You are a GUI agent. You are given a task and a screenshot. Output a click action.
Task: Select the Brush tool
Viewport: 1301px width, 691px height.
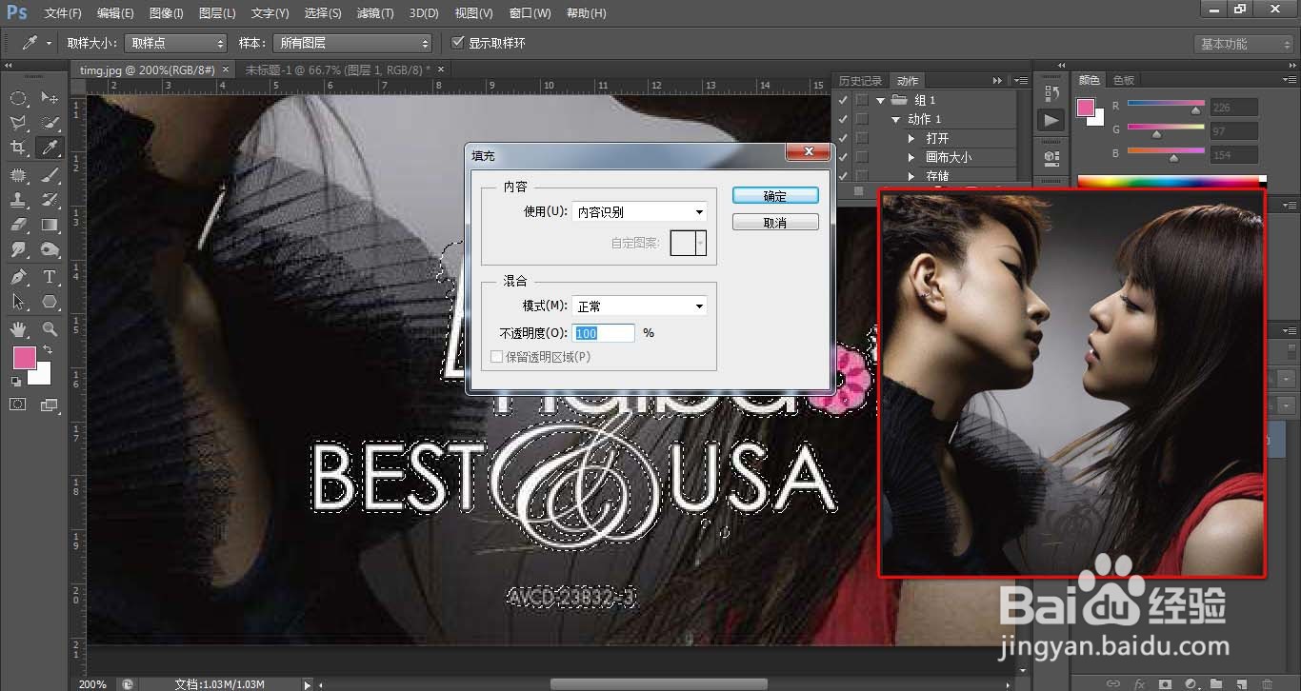(x=50, y=174)
